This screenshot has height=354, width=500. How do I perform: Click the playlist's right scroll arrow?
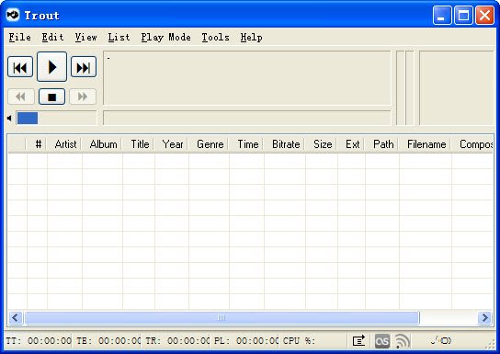point(484,317)
